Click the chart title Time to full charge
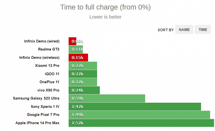Image resolution: width=215 pixels, height=131 pixels. point(105,7)
